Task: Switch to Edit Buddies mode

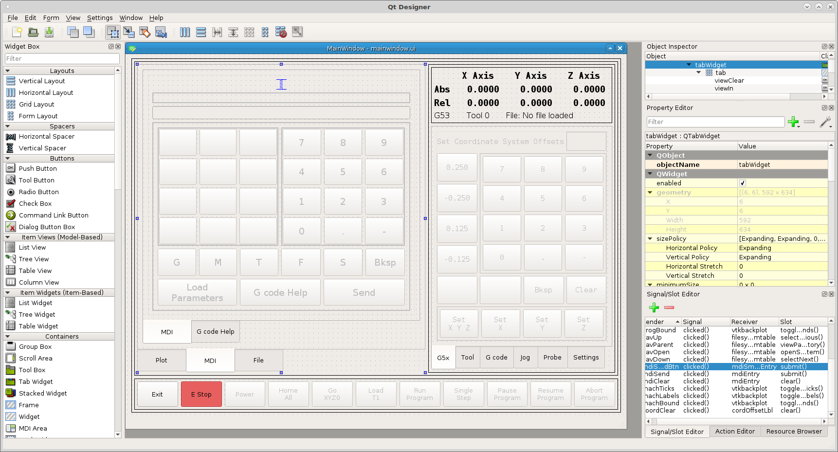Action: (x=145, y=32)
